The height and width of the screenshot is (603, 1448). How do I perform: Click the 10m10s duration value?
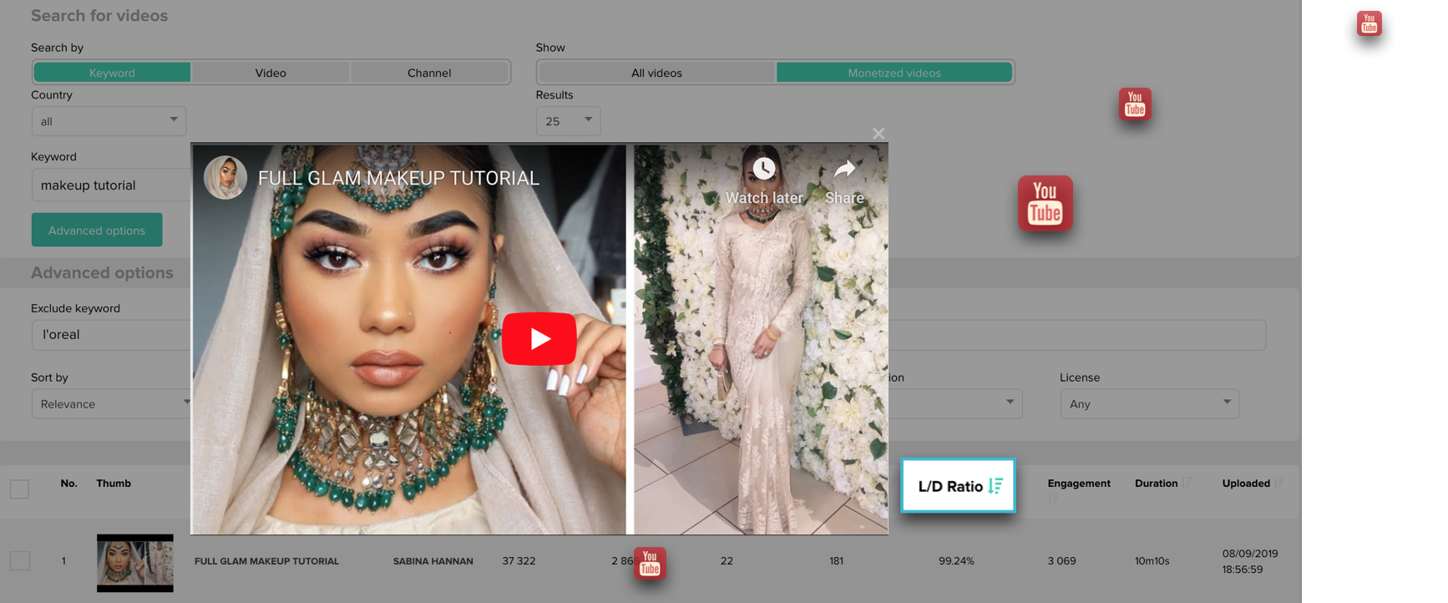1152,561
